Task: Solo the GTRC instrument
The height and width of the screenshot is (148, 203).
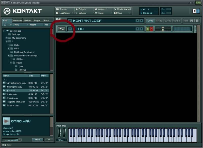Action: 148,29
